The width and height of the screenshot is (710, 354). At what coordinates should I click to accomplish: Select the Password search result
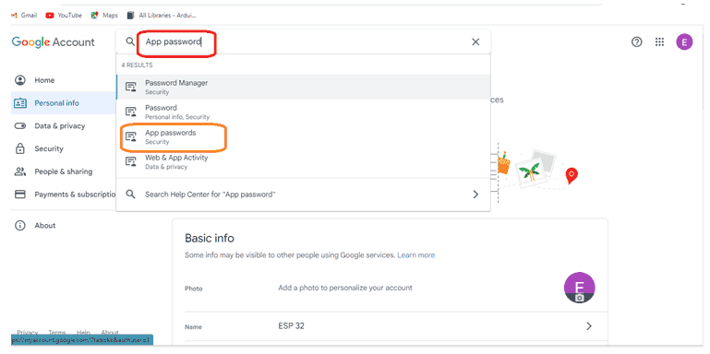tap(304, 112)
